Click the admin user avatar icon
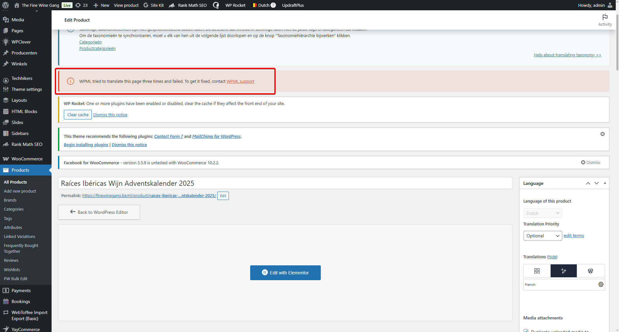Image resolution: width=619 pixels, height=332 pixels. (610, 5)
